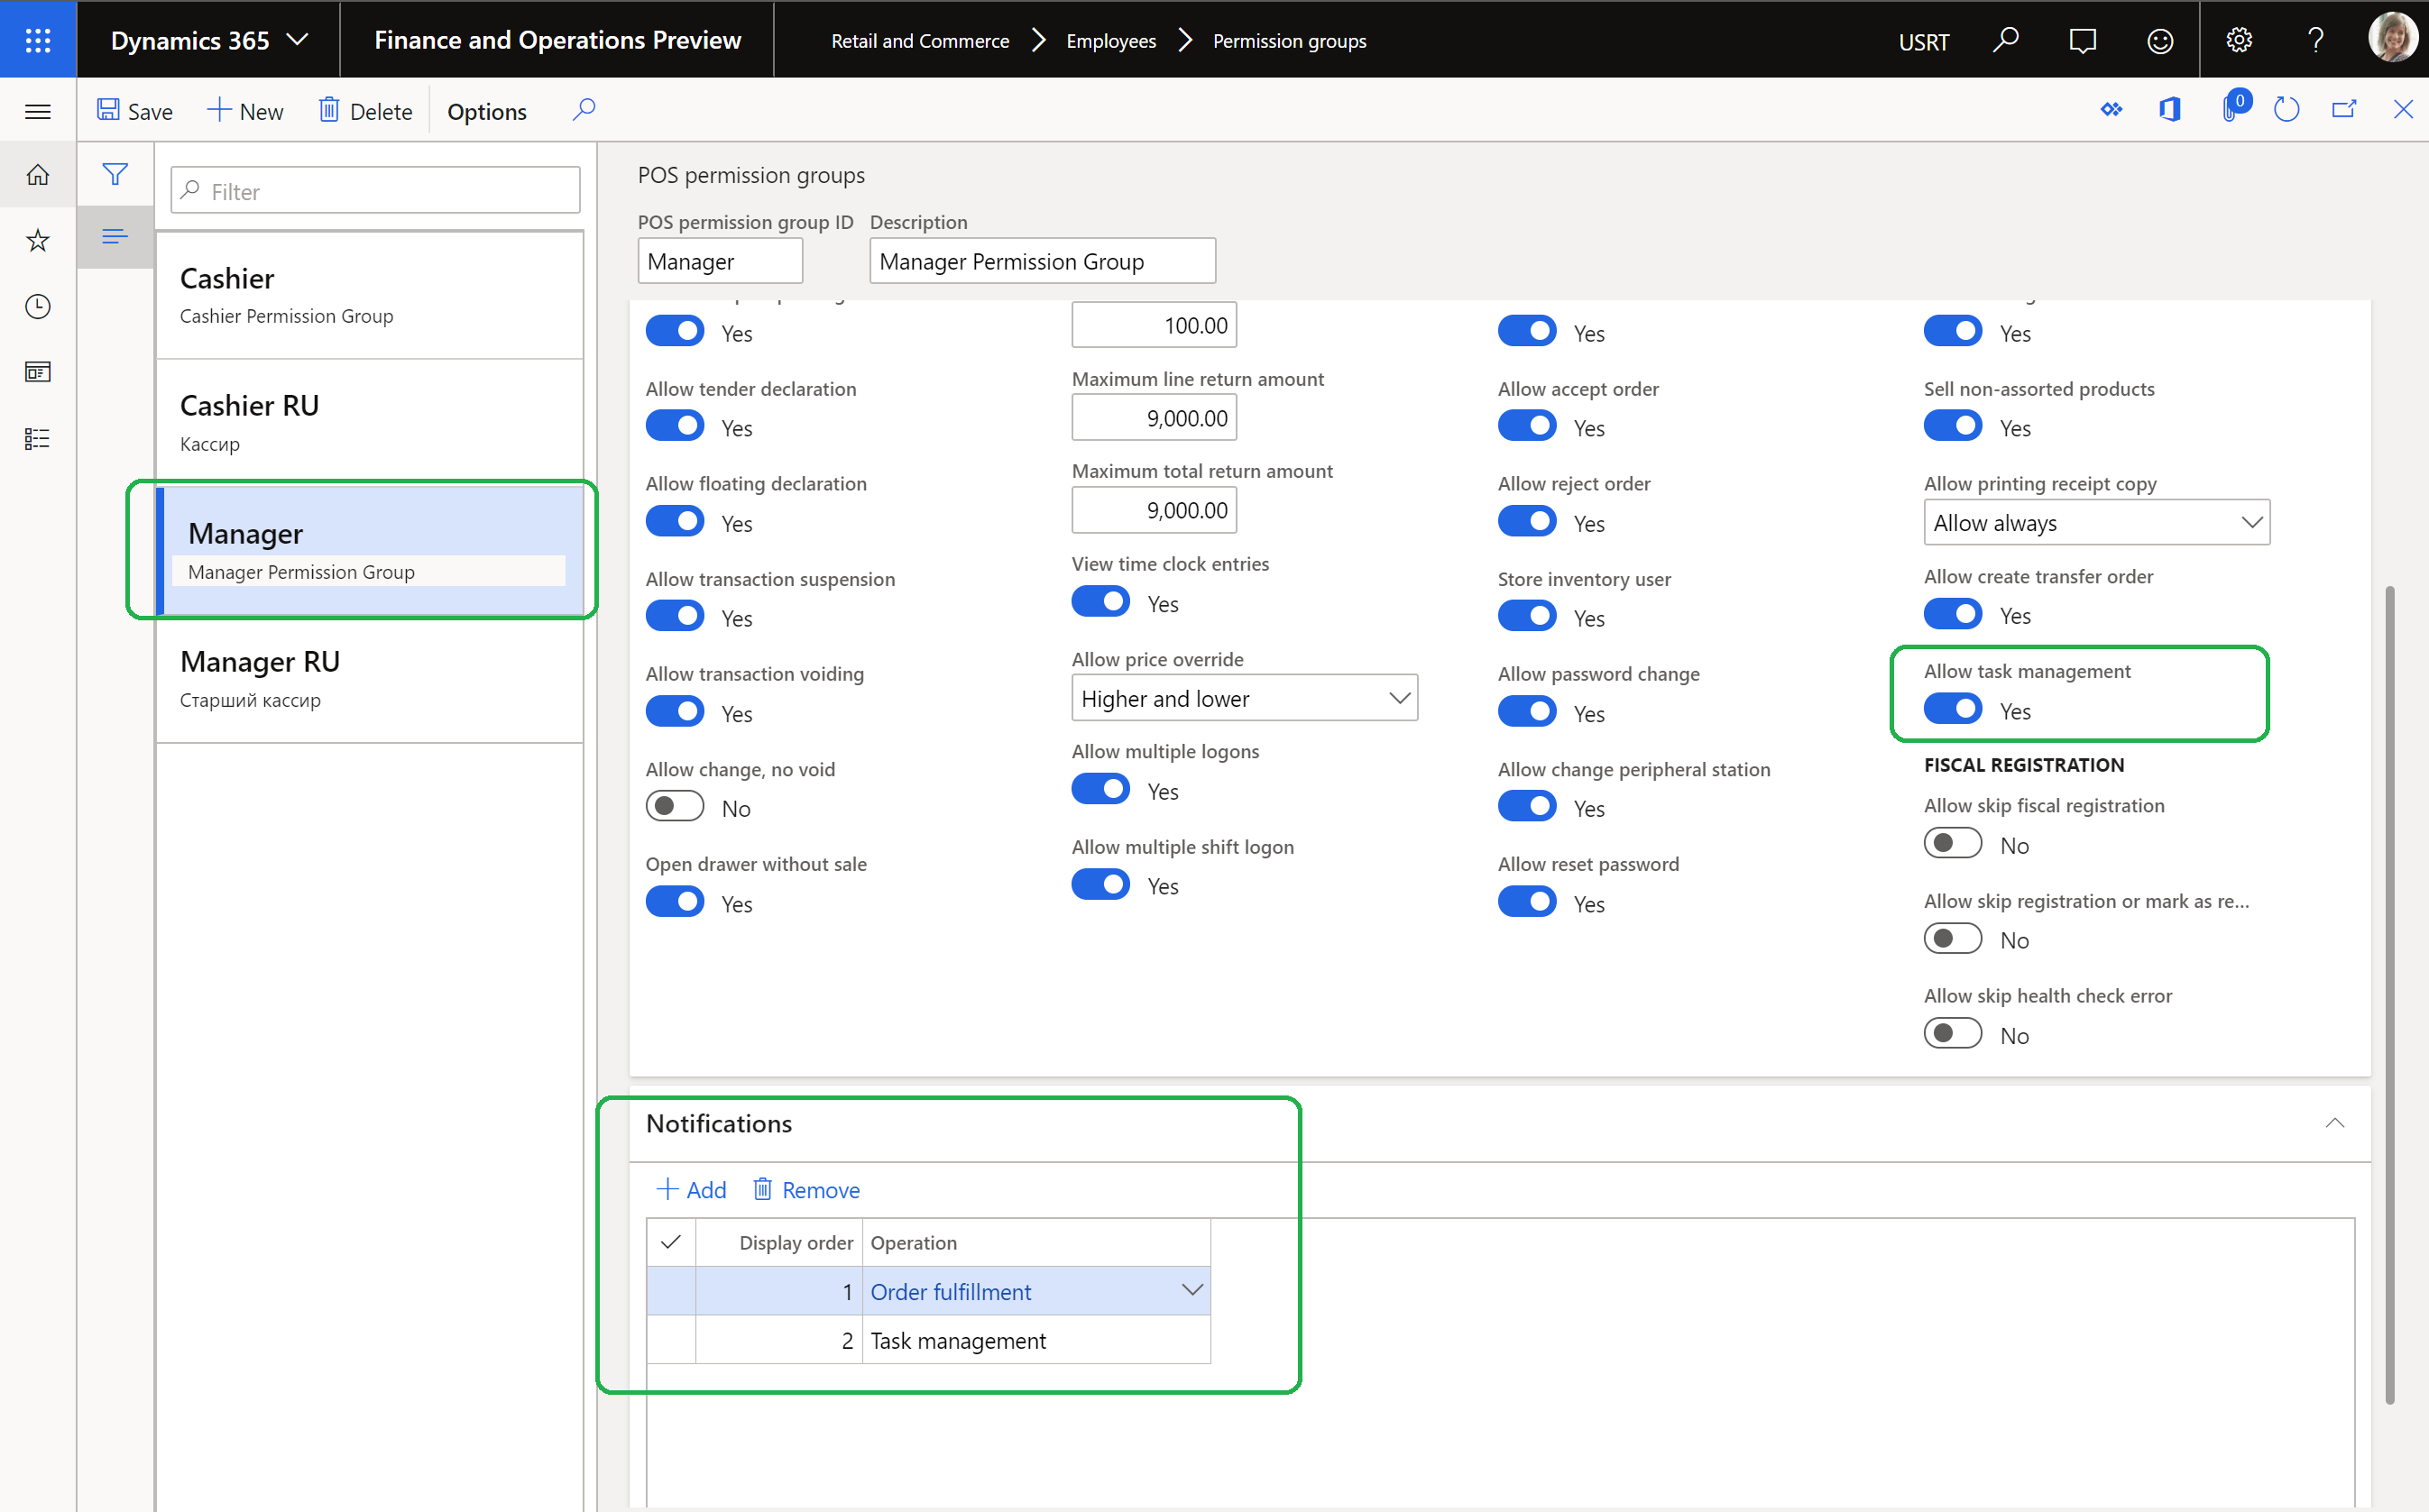
Task: Click Remove in Notifications section
Action: click(x=806, y=1190)
